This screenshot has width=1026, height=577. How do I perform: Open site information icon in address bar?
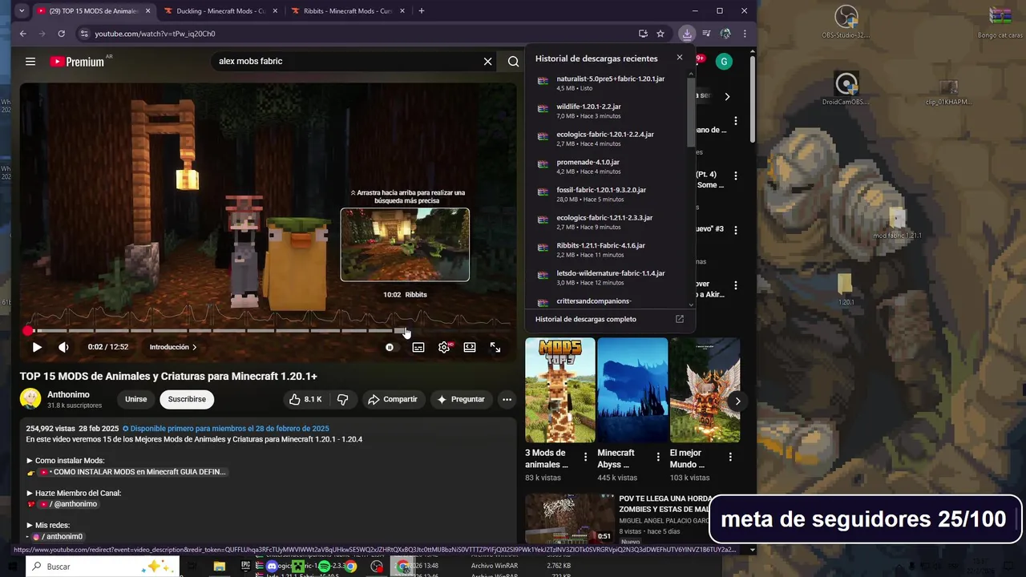[84, 34]
